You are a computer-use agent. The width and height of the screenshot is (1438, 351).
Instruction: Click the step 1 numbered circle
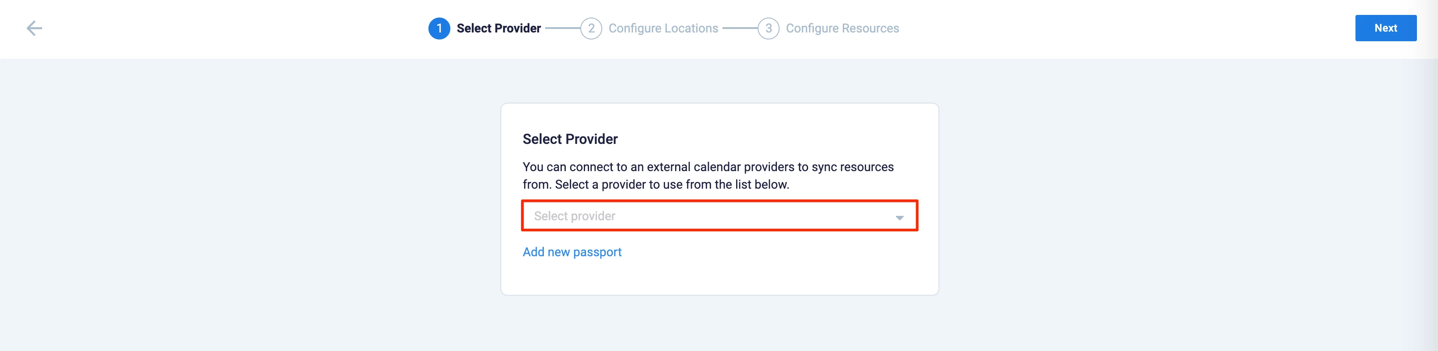(x=439, y=29)
